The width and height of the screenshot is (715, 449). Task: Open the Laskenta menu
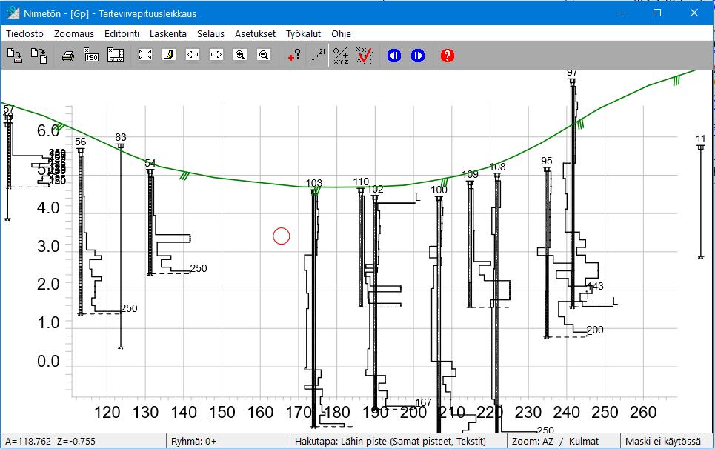click(x=167, y=34)
